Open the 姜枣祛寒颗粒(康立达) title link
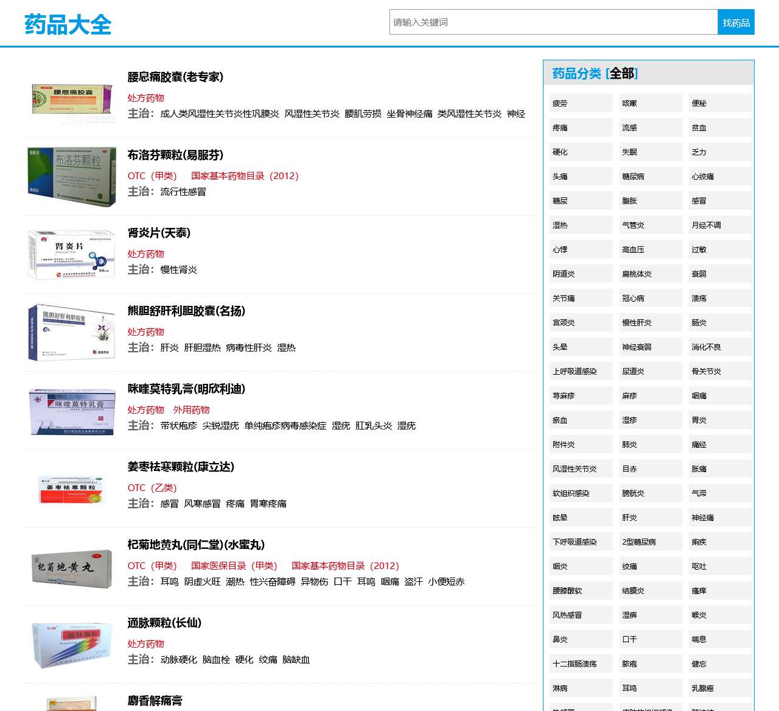 tap(181, 467)
